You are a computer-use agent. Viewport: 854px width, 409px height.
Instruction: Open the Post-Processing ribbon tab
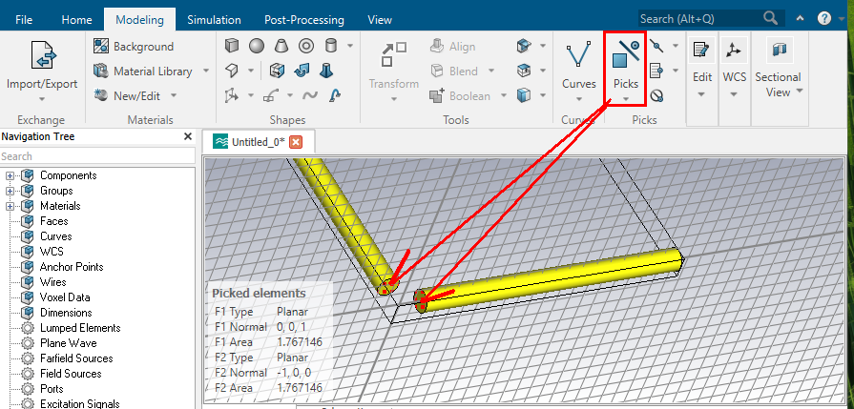pyautogui.click(x=302, y=19)
